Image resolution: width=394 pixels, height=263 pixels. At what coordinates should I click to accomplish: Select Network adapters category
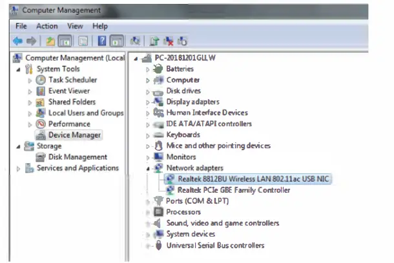pyautogui.click(x=194, y=168)
